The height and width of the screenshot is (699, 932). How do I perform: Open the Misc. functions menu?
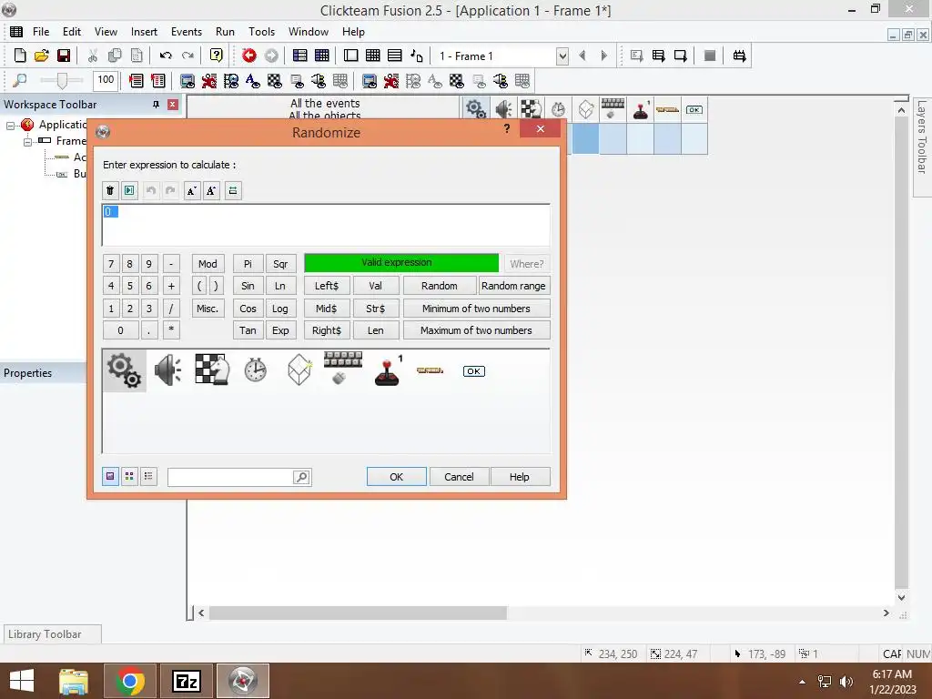[208, 309]
